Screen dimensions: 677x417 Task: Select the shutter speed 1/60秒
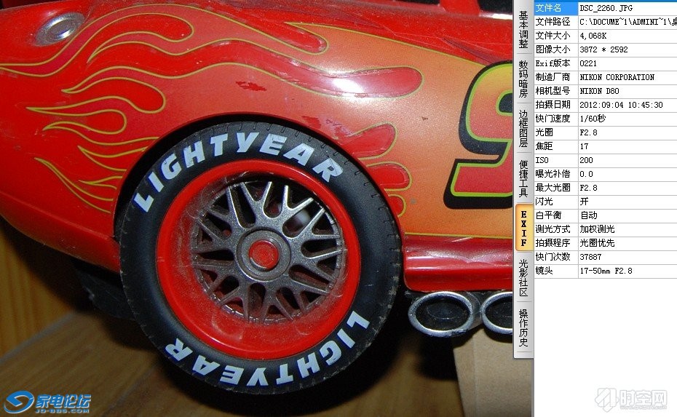coord(593,119)
